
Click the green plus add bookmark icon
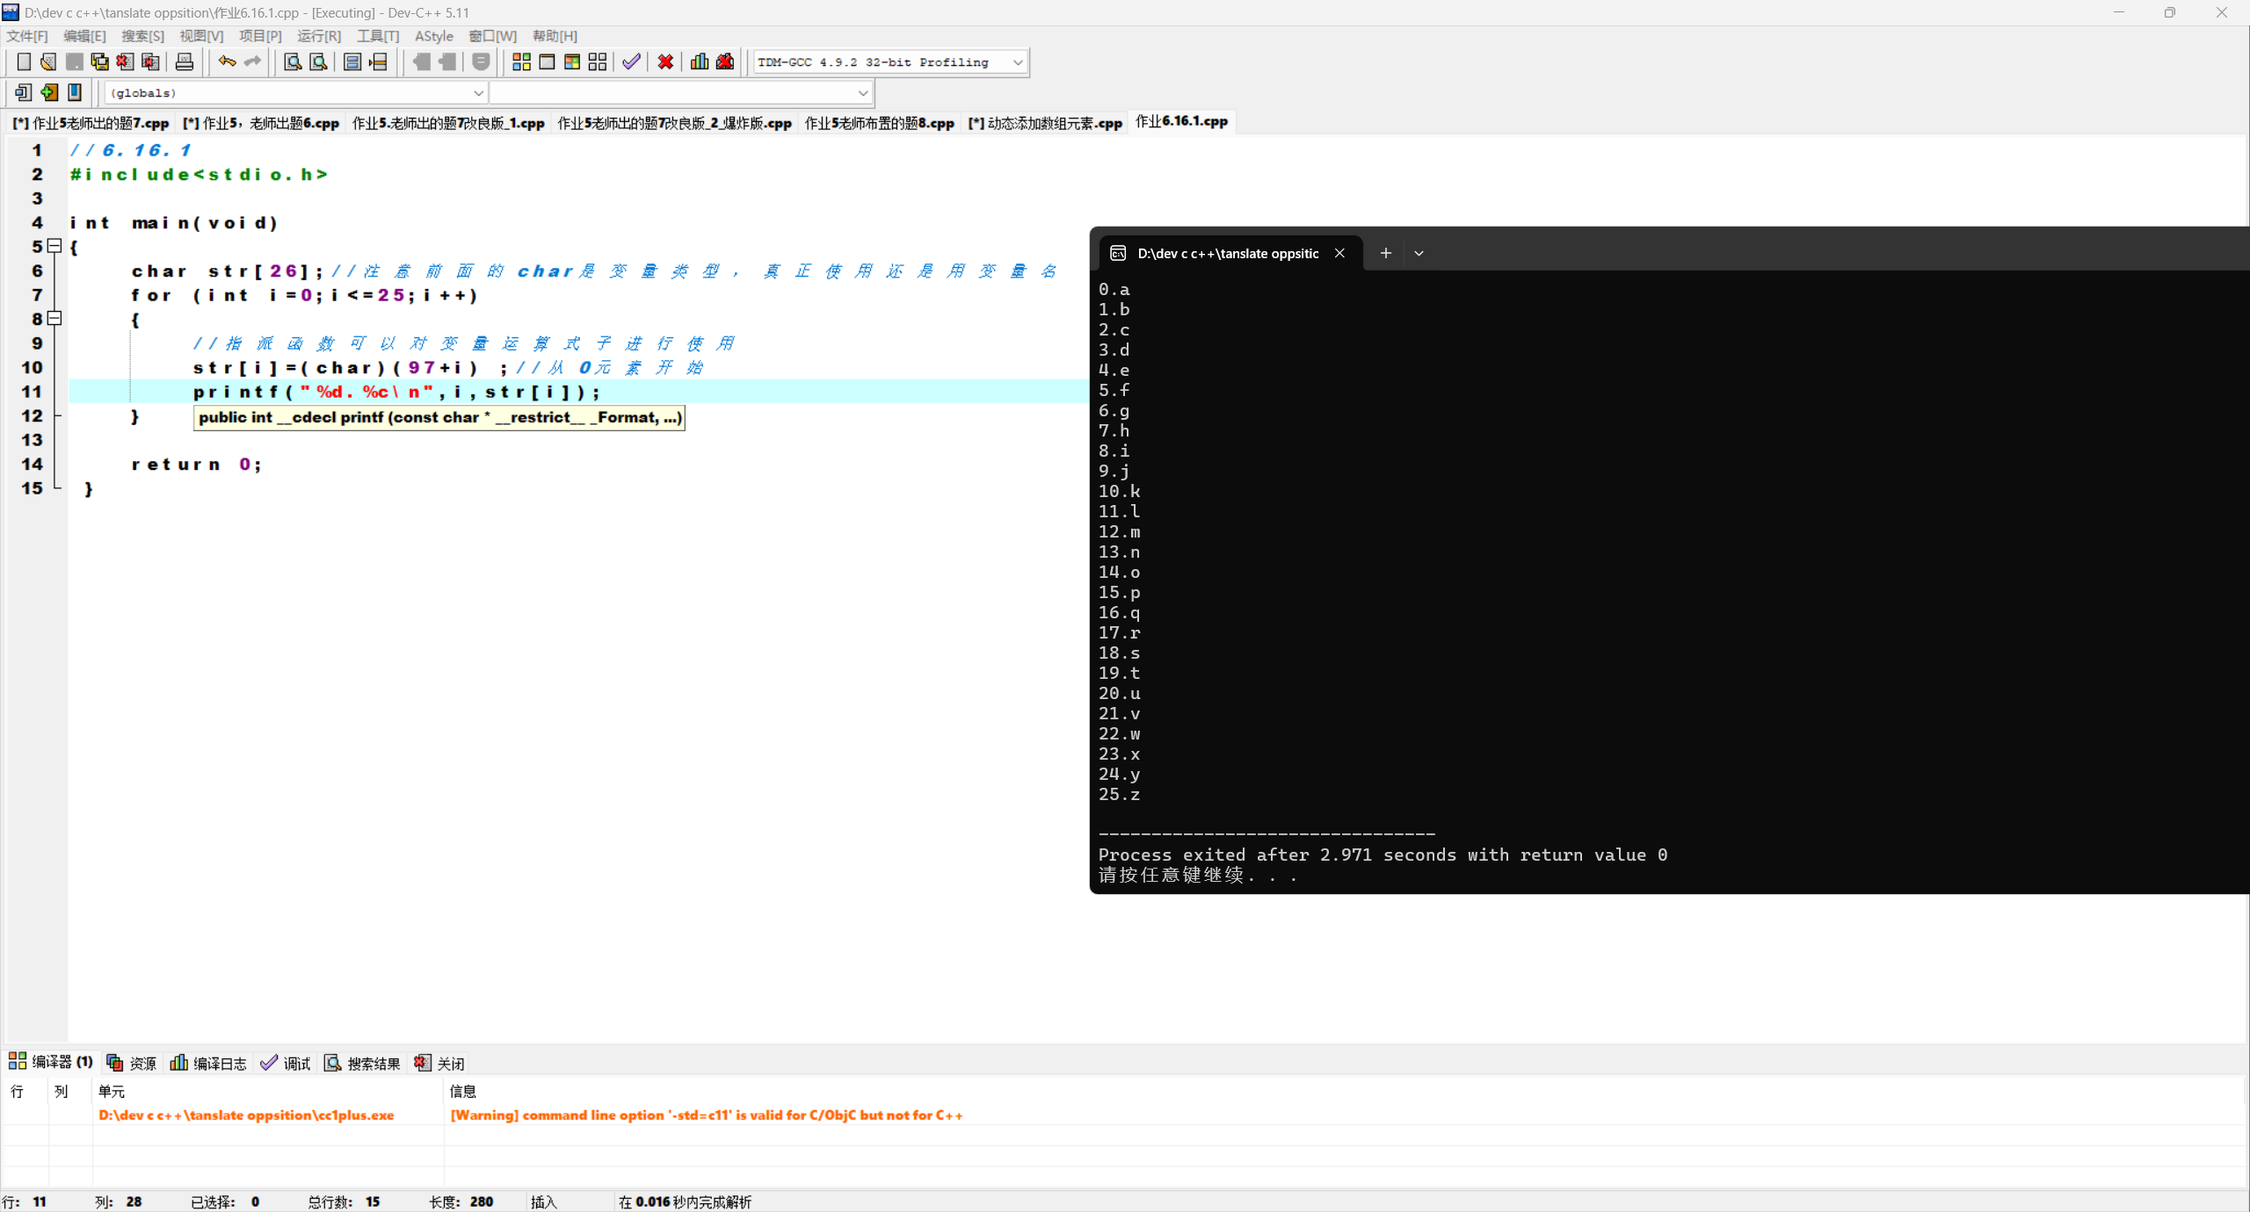point(49,92)
